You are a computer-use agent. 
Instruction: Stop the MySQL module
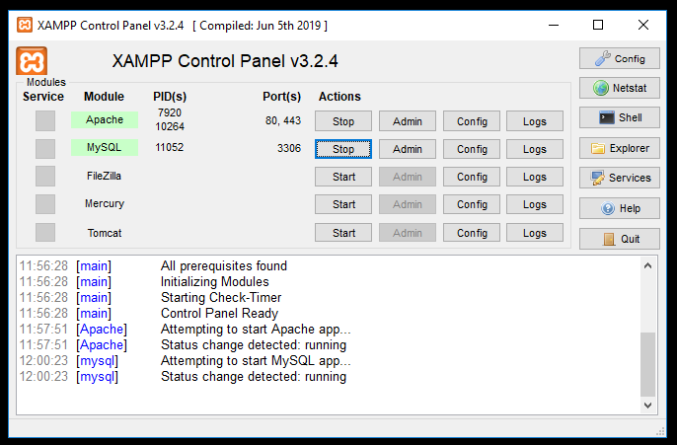343,149
